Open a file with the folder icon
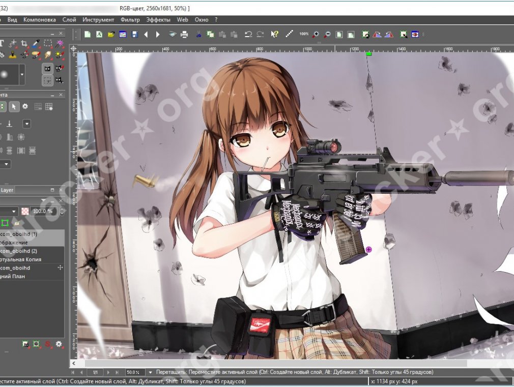This screenshot has height=387, width=514. click(111, 34)
